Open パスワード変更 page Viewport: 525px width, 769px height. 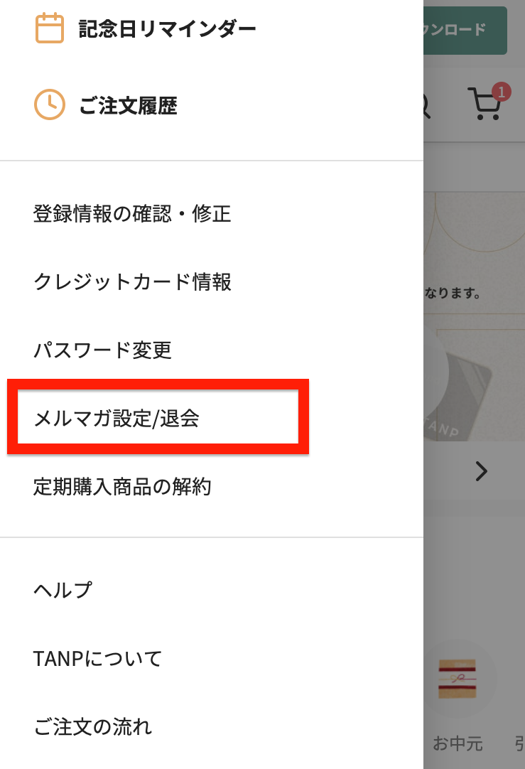[x=102, y=350]
